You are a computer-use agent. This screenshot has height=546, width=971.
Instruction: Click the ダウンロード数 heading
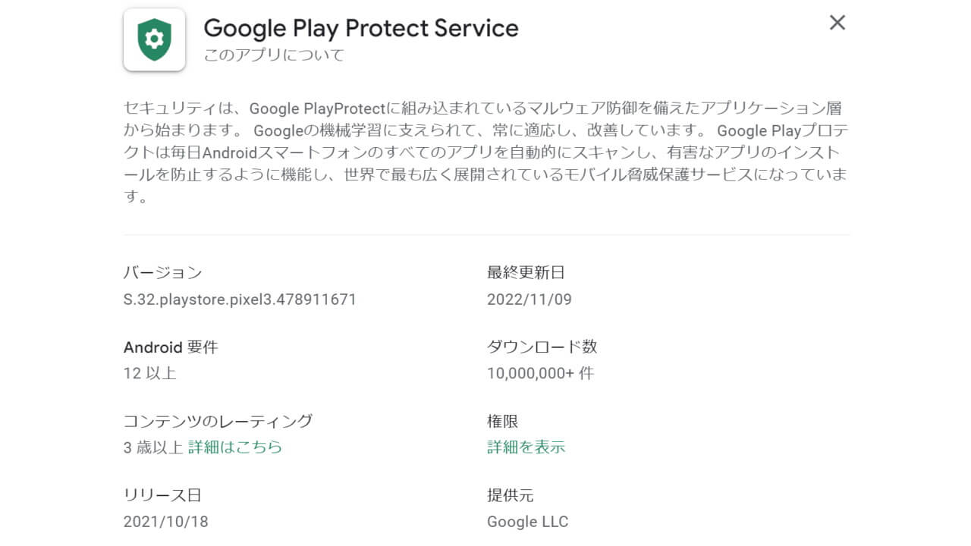pyautogui.click(x=541, y=346)
